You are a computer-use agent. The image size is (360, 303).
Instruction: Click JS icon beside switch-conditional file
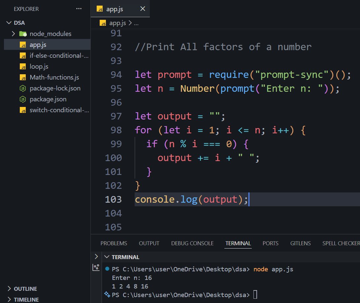tap(23, 110)
